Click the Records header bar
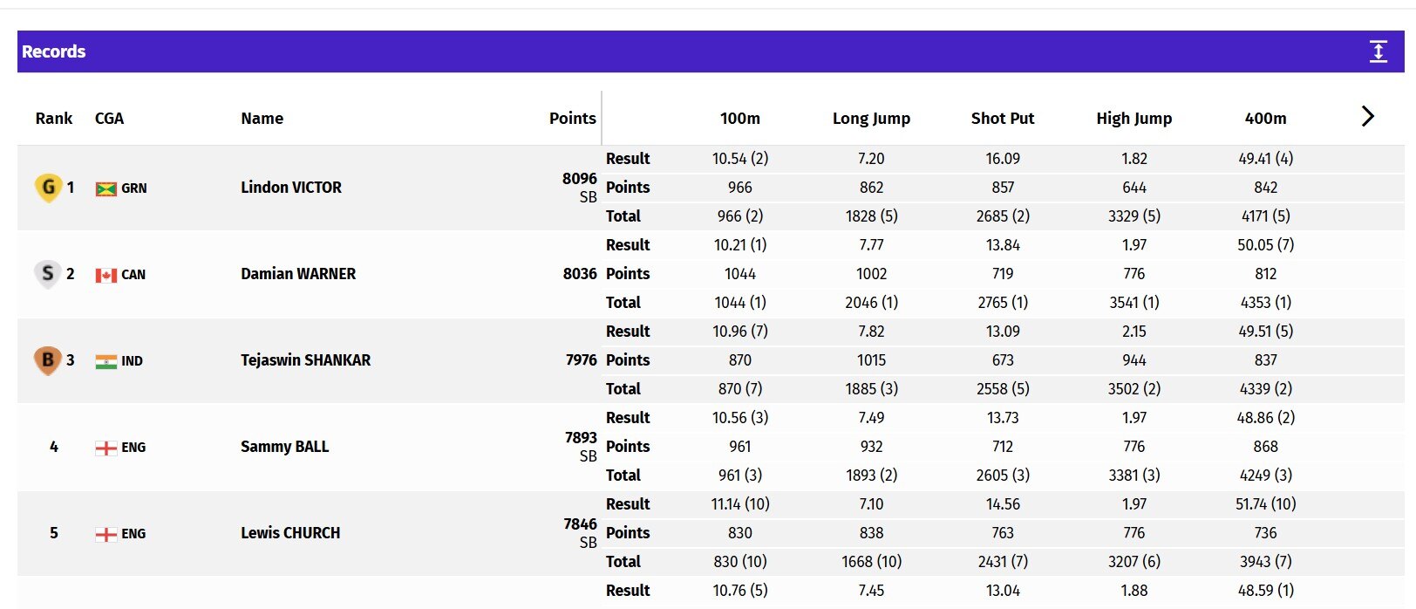This screenshot has width=1416, height=609. (x=711, y=51)
